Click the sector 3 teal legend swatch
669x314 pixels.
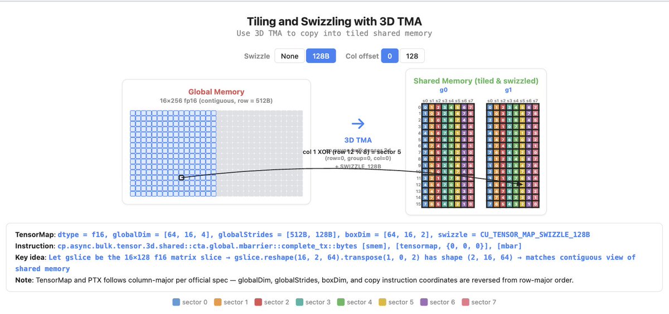pyautogui.click(x=300, y=302)
